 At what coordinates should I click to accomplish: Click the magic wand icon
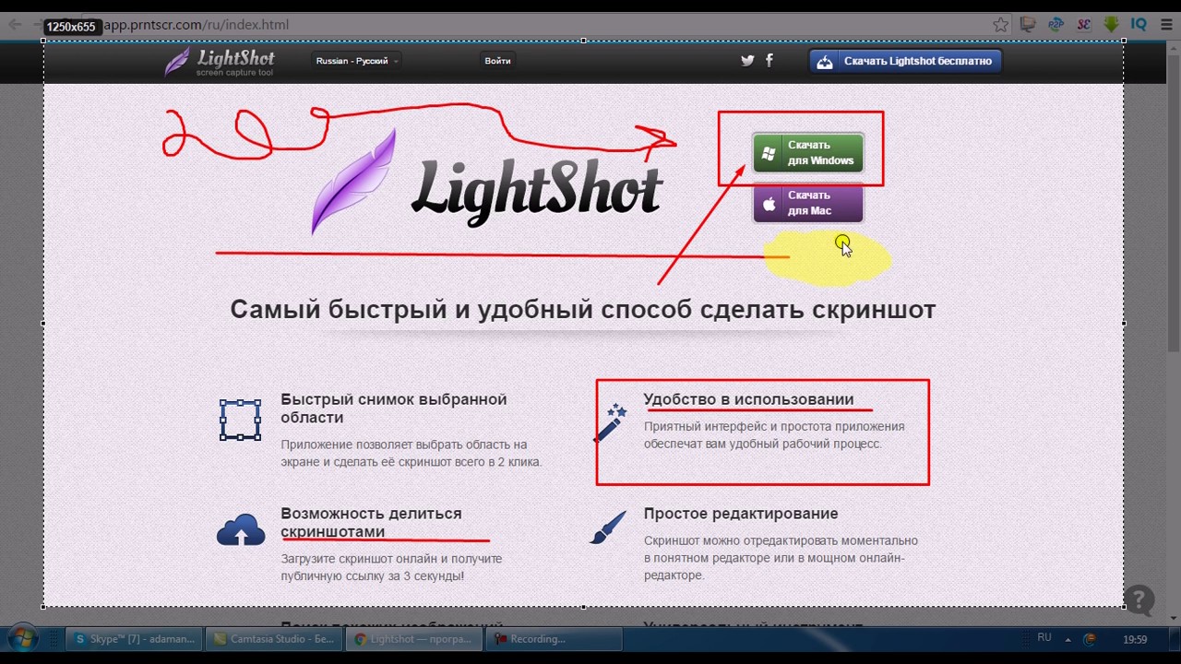[611, 423]
